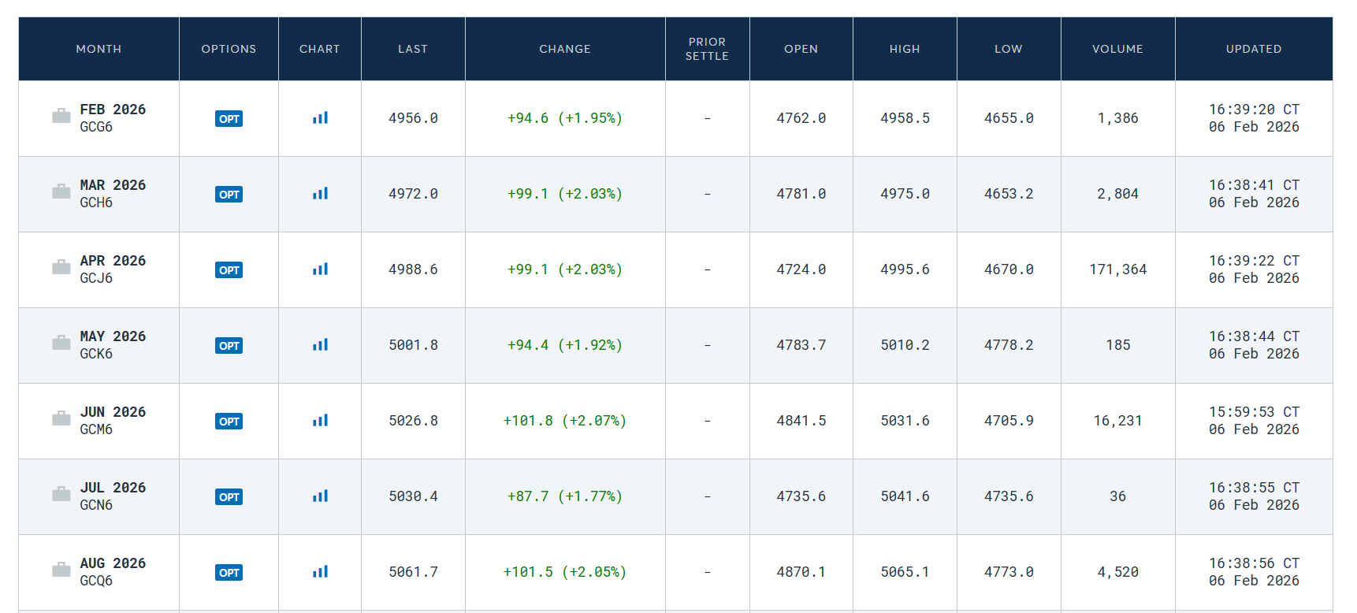
Task: Click the LAST column header
Action: coord(413,49)
